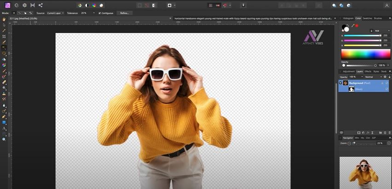The width and height of the screenshot is (392, 189).
Task: Toggle the Assistant tuxedo icon in toolbar
Action: coord(243,5)
